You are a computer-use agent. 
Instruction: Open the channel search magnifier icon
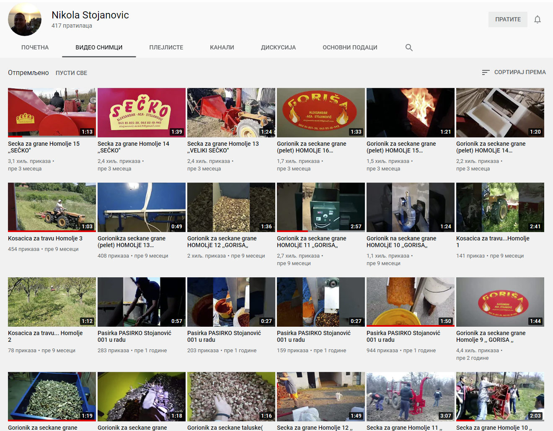tap(409, 47)
